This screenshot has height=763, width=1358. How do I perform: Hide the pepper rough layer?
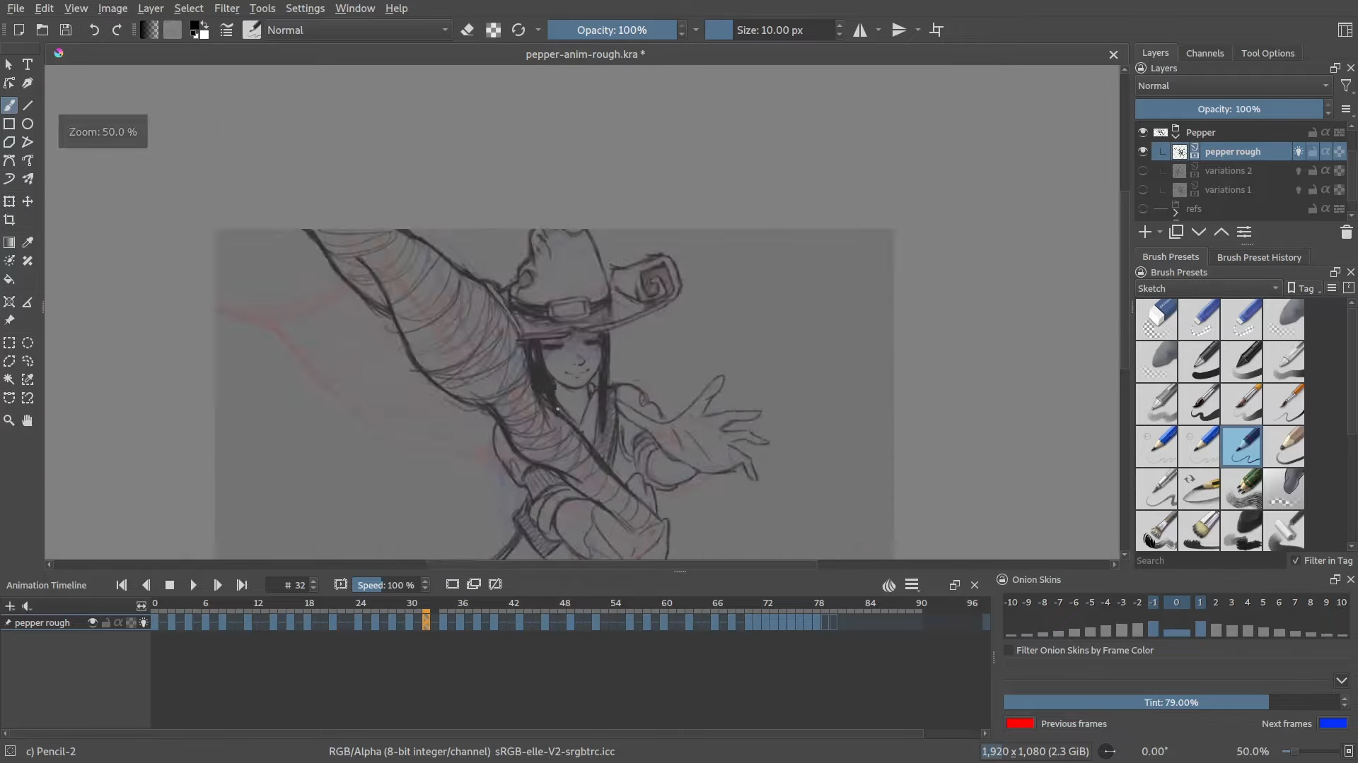(1142, 151)
